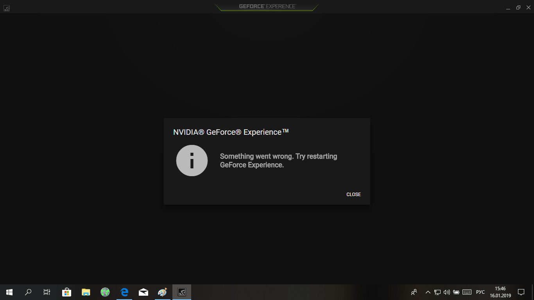
Task: Click the dialog title NVIDIA GeForce Experience
Action: 231,132
